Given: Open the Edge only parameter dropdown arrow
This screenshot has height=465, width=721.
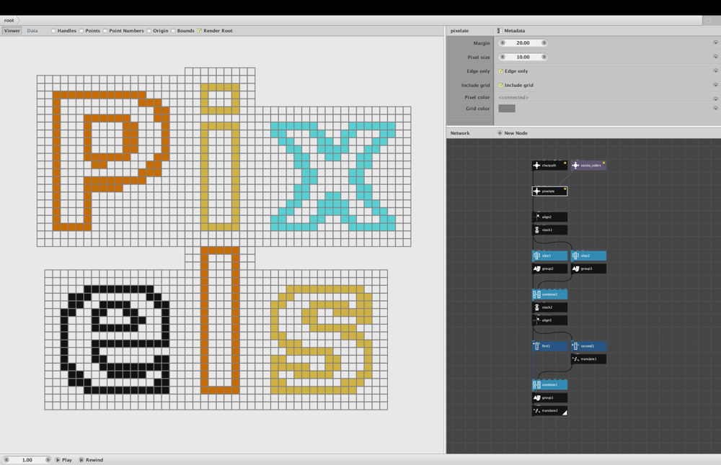Looking at the screenshot, I should coord(715,71).
